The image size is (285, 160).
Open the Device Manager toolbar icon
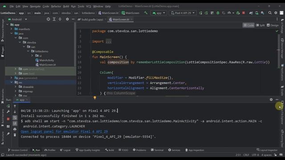coord(256,13)
